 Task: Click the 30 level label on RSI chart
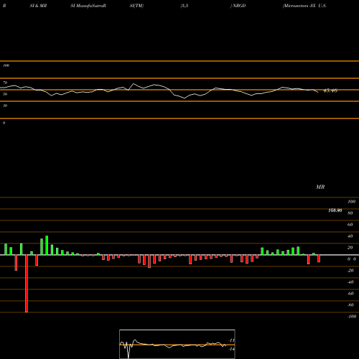pyautogui.click(x=5, y=106)
